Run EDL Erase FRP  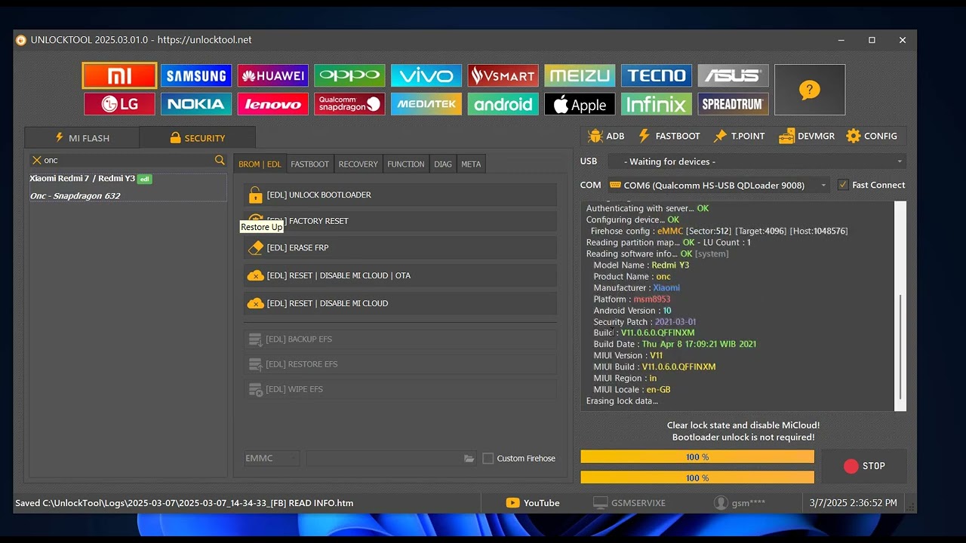(400, 247)
